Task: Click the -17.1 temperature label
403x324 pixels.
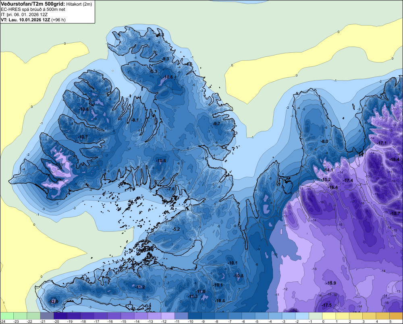Action: [382, 143]
